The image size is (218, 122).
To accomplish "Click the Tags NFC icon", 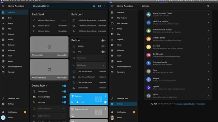I will tap(149, 72).
